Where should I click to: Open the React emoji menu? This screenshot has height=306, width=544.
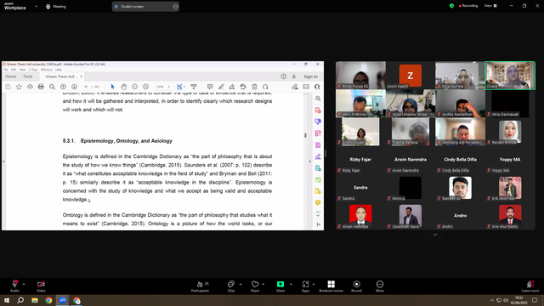coord(255,286)
